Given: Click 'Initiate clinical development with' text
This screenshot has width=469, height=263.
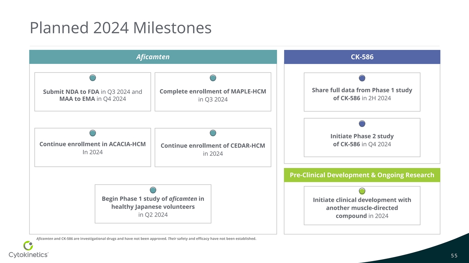Looking at the screenshot, I should pyautogui.click(x=362, y=200).
